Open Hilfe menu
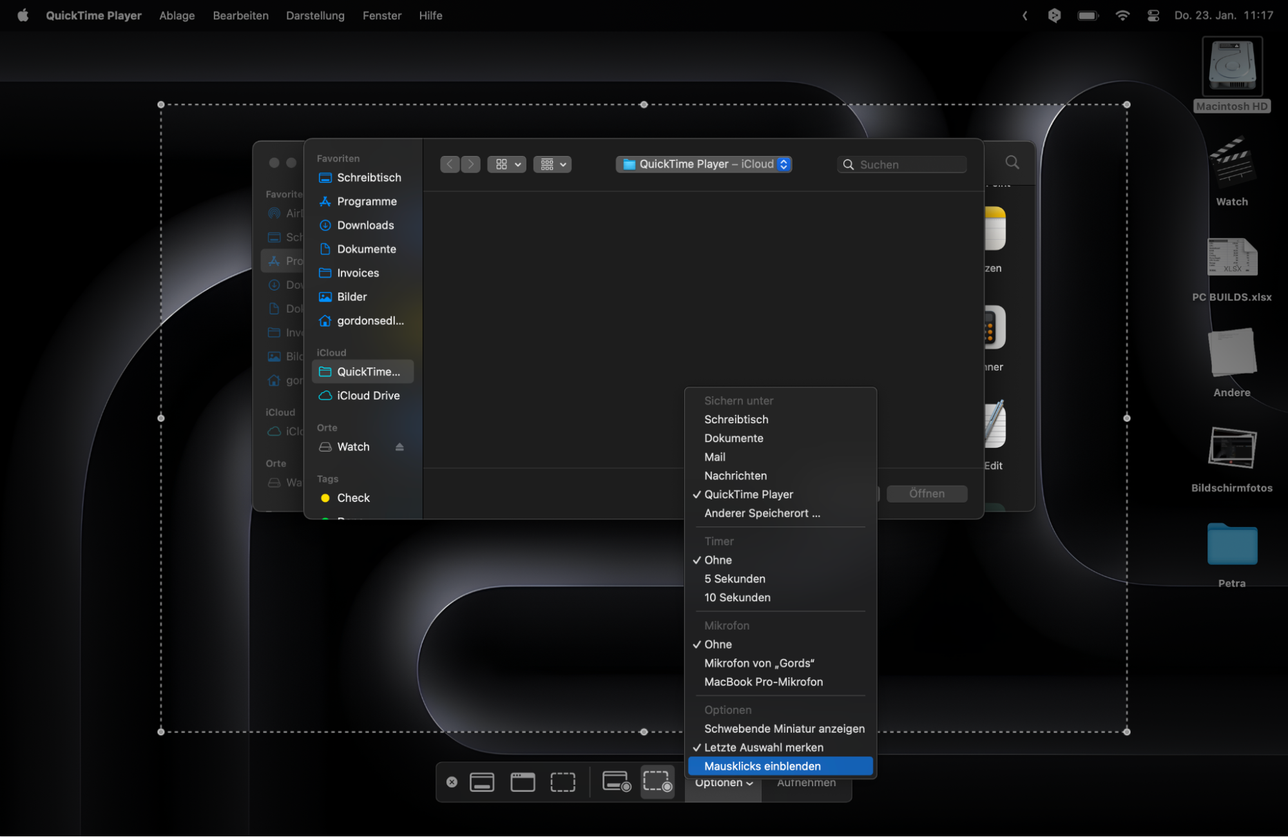The image size is (1288, 837). point(430,15)
